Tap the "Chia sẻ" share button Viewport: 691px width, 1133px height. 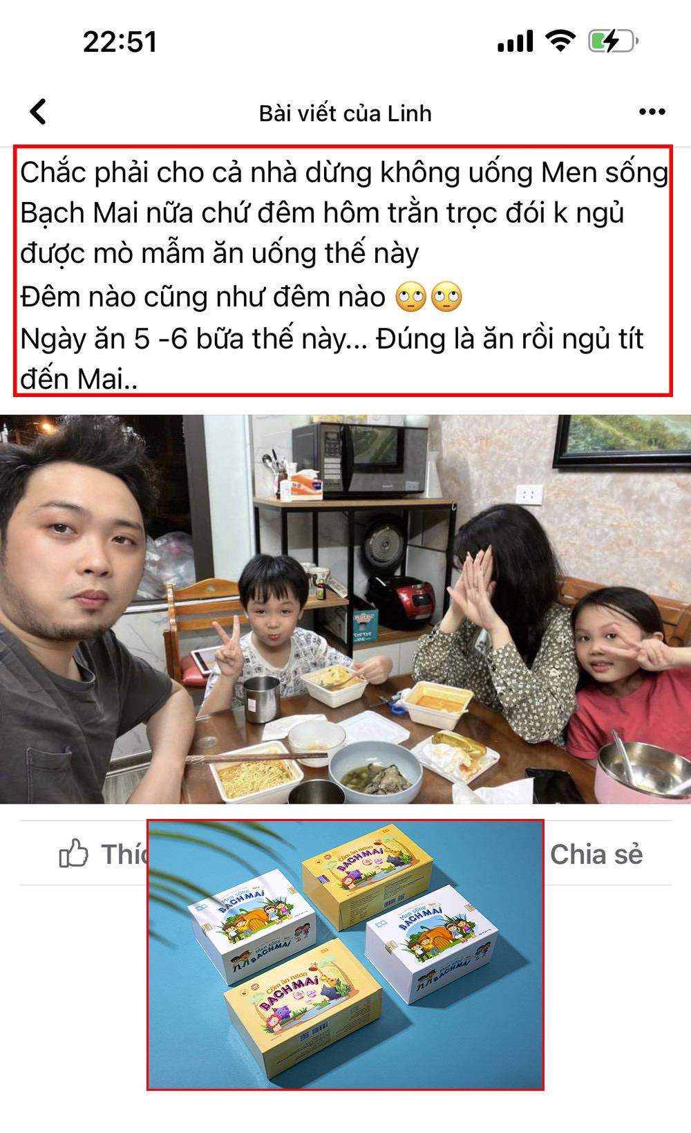click(x=596, y=854)
